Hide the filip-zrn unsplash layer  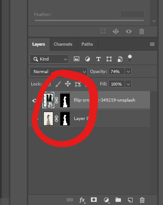tap(34, 100)
